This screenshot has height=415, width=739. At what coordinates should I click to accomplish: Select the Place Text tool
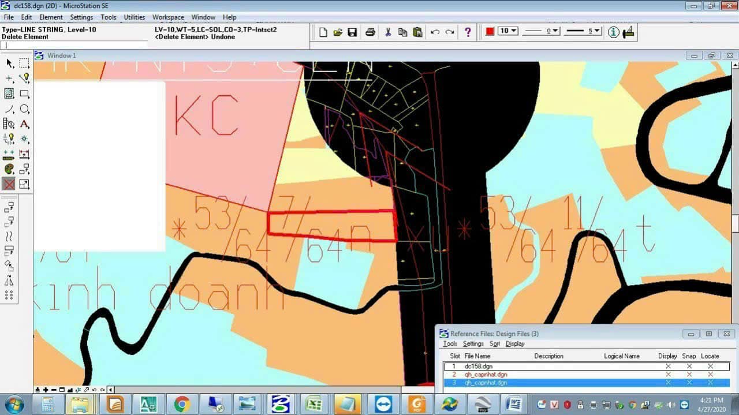pyautogui.click(x=24, y=124)
